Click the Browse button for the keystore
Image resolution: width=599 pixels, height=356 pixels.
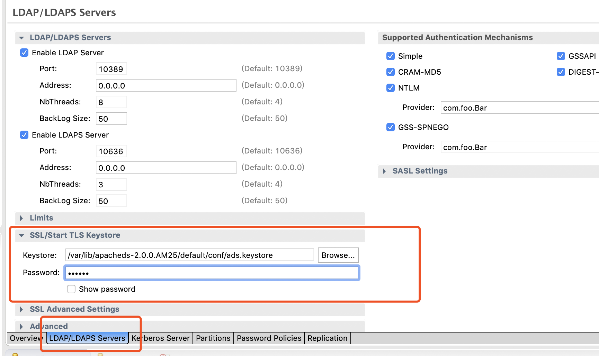click(x=338, y=255)
